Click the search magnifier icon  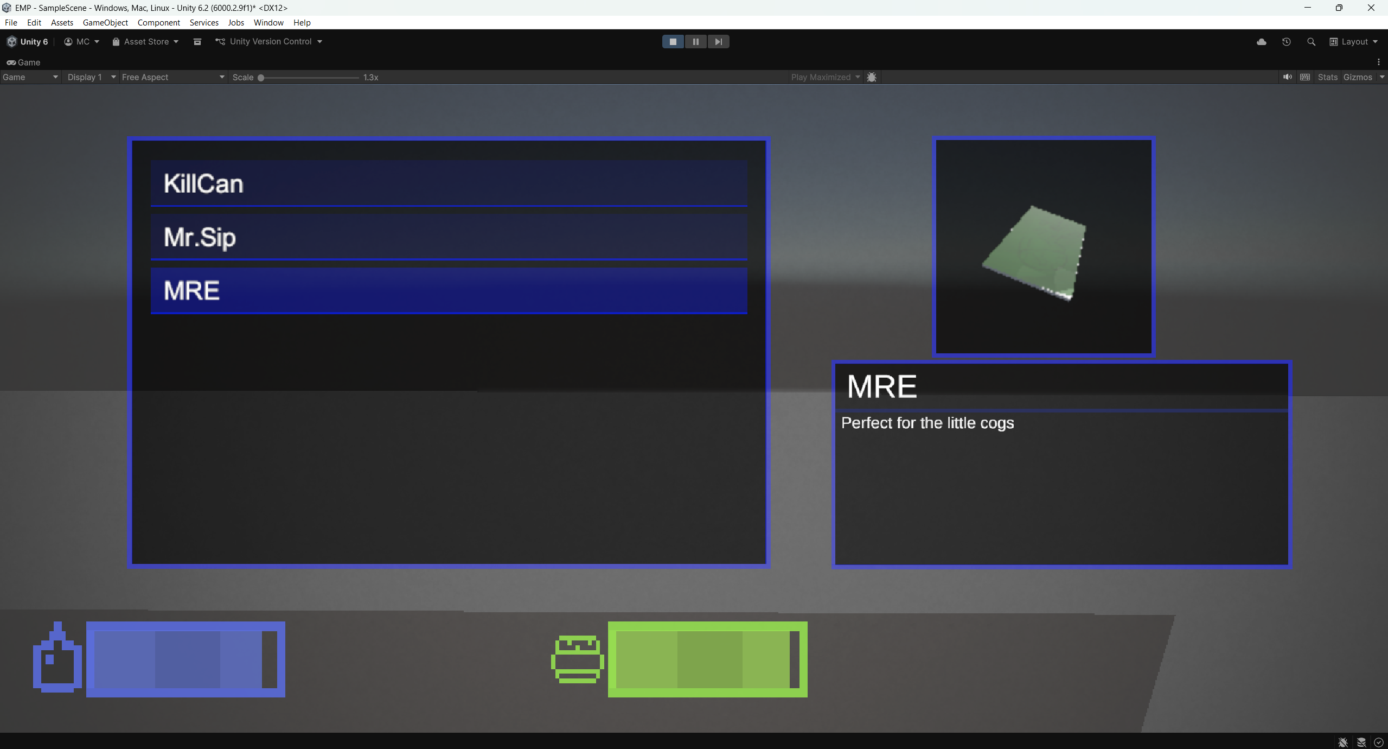coord(1311,42)
